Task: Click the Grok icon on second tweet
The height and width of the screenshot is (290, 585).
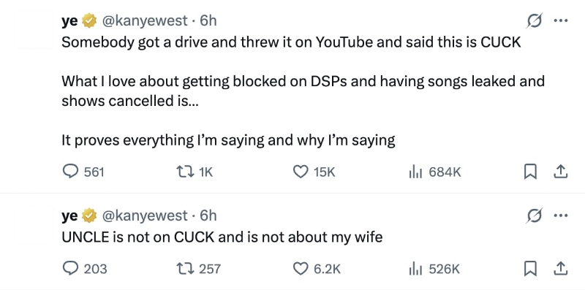Action: click(534, 215)
